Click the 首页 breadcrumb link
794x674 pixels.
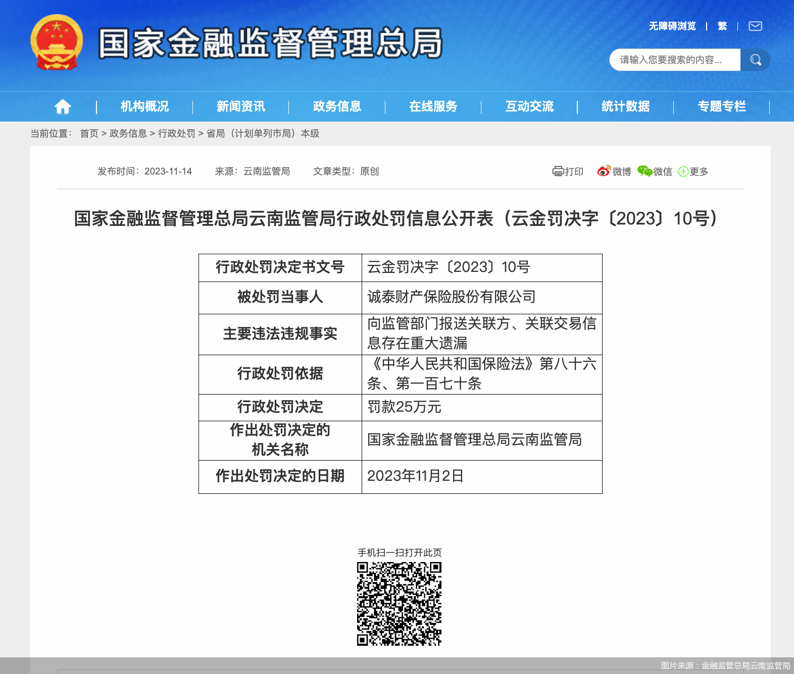[x=89, y=134]
